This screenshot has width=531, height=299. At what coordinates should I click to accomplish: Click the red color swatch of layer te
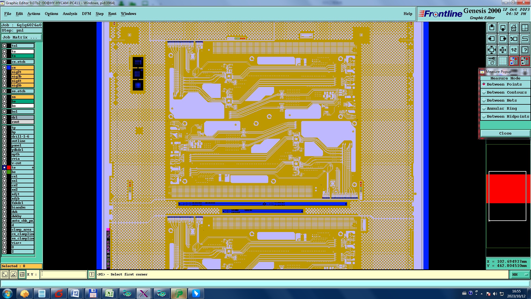[9, 167]
